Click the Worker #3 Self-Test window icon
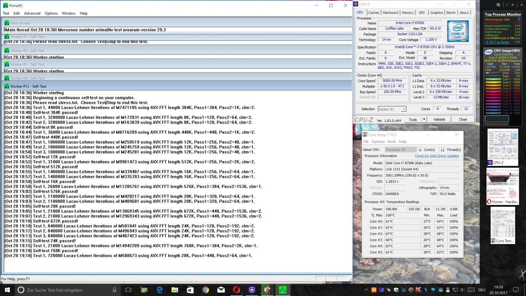This screenshot has width=526, height=296. pyautogui.click(x=6, y=64)
